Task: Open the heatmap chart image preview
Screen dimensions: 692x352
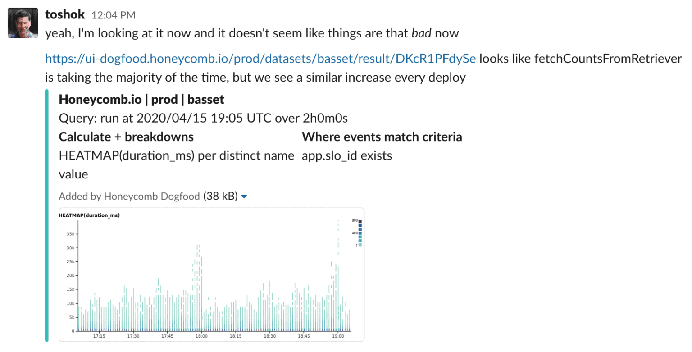Action: pos(211,274)
